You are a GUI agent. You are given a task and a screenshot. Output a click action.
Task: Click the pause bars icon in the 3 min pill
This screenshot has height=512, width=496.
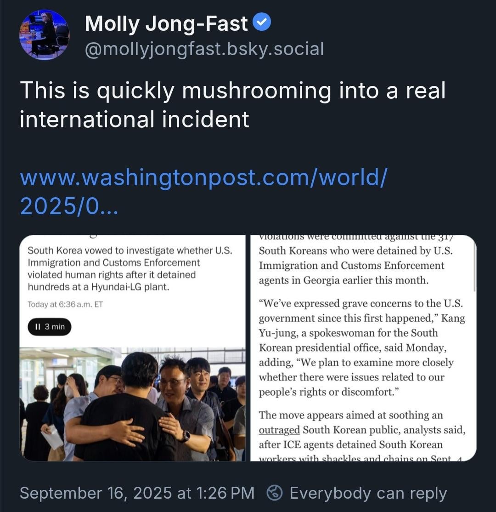(38, 326)
